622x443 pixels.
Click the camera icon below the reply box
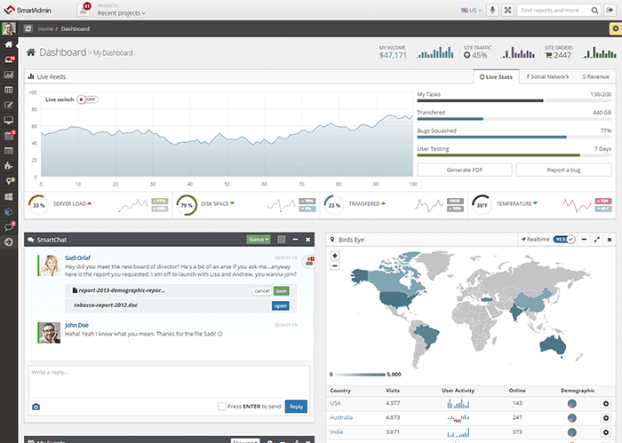36,407
